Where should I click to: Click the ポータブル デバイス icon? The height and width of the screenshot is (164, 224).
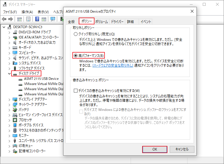click(x=15, y=125)
